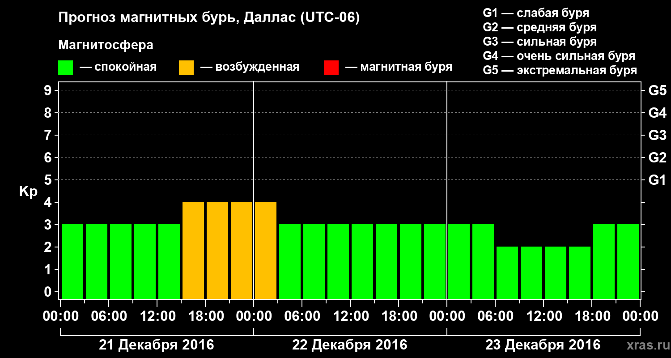Click the red магнитная буря legend swatch
671x358 pixels.
coord(331,68)
